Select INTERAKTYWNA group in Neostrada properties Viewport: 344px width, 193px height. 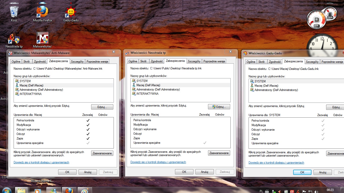tap(181, 94)
